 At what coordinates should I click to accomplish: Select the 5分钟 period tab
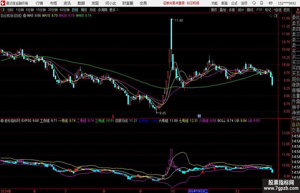pyautogui.click(x=30, y=10)
